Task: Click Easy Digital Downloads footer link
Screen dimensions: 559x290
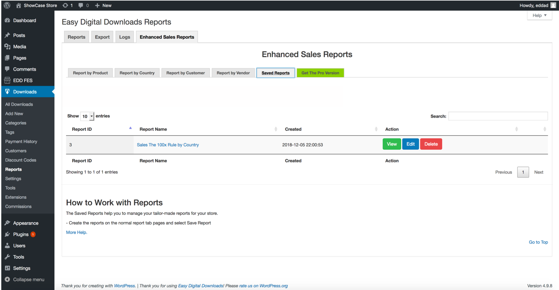Action: 201,286
